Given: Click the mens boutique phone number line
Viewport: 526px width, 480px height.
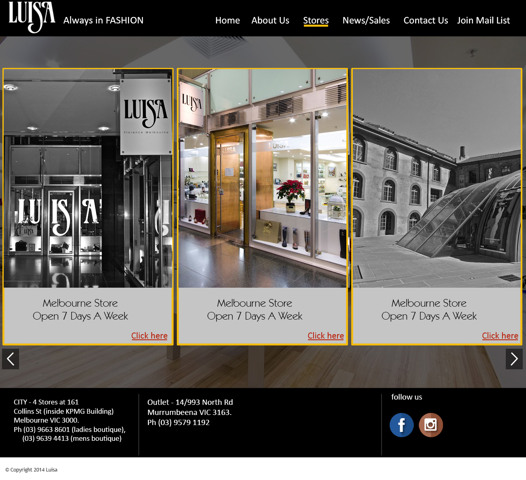Looking at the screenshot, I should point(72,438).
